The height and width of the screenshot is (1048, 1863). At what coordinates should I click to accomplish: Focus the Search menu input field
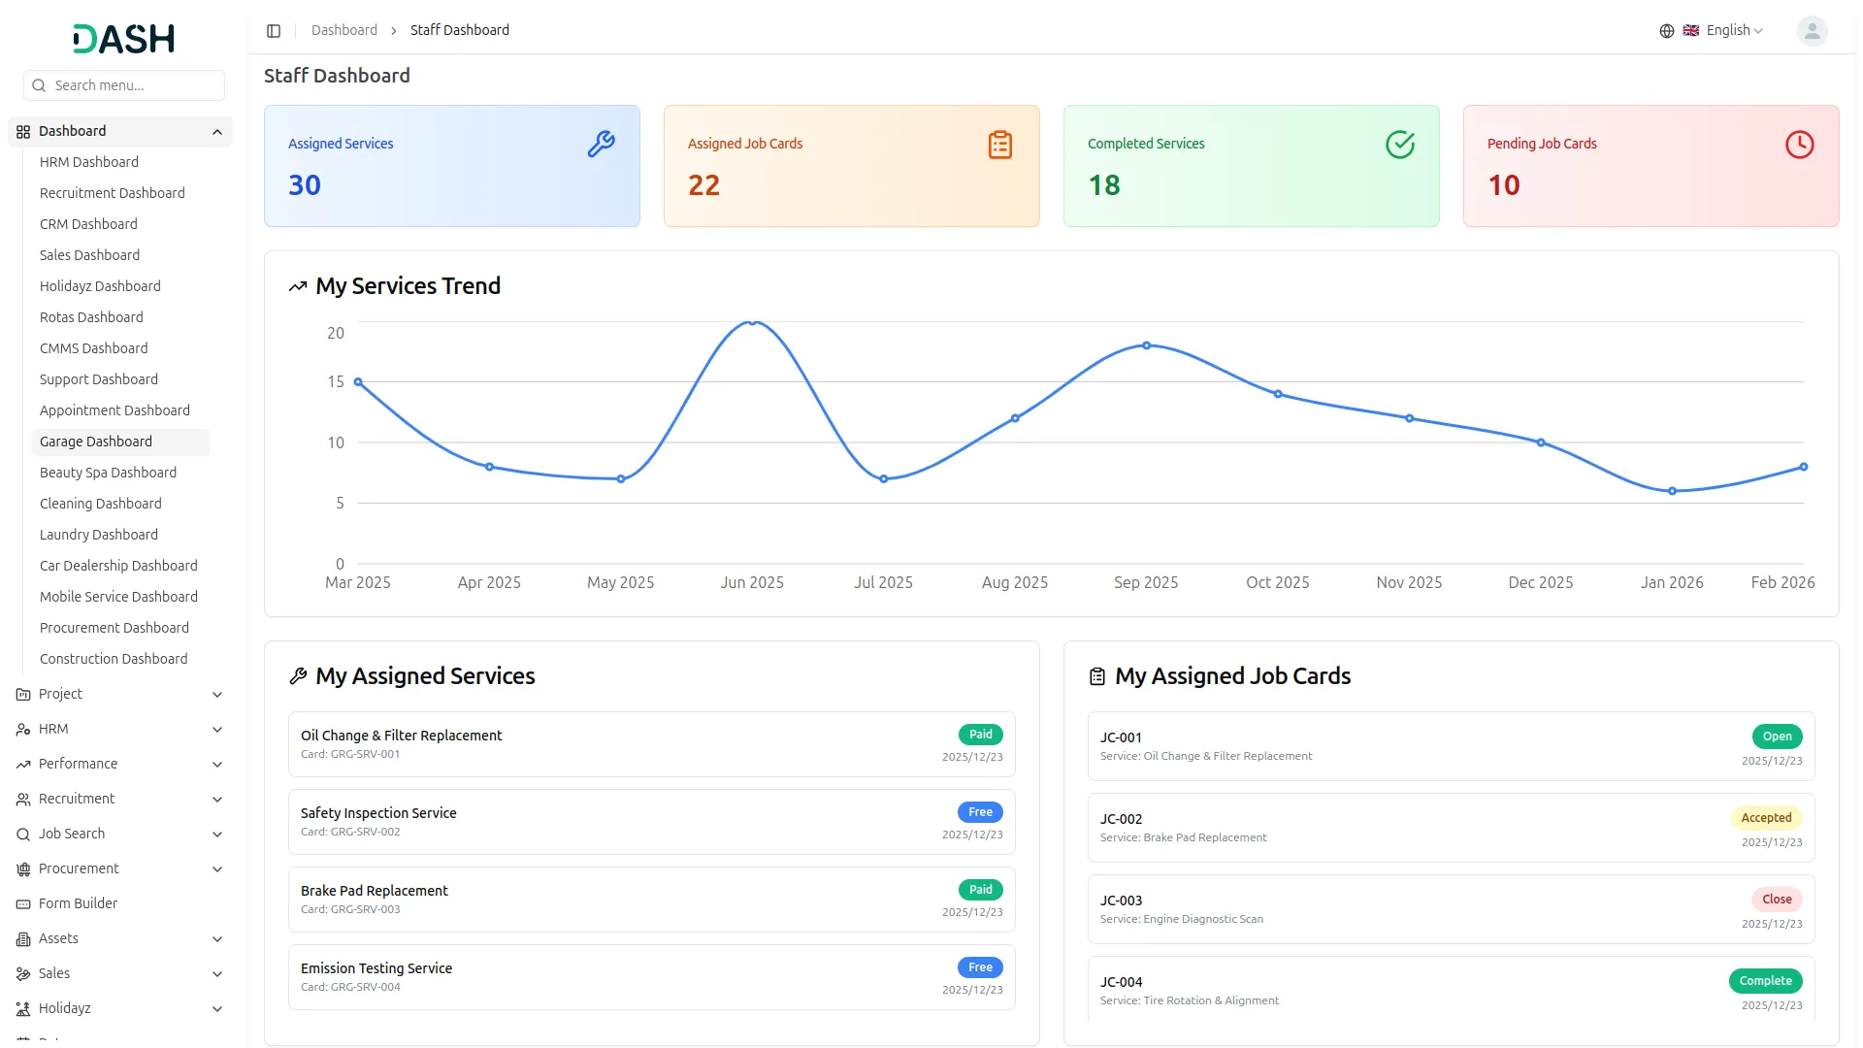click(134, 85)
